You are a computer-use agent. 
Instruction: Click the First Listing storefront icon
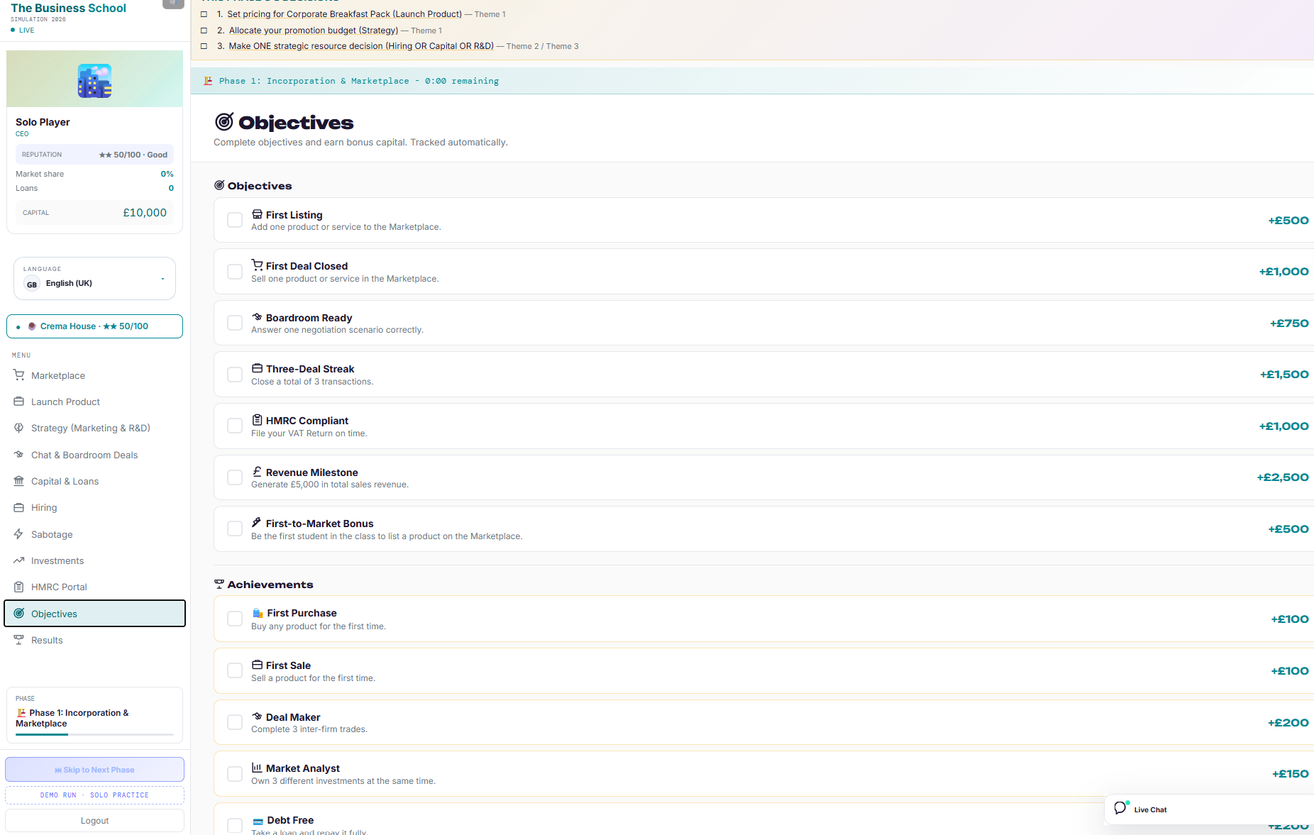258,214
